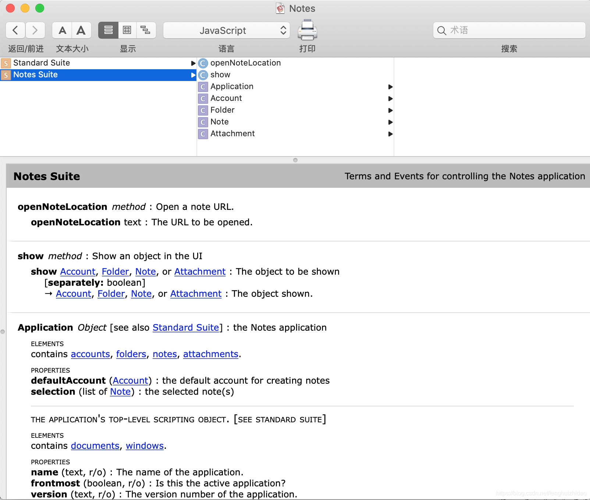Open the windows element link
590x500 pixels.
point(145,446)
